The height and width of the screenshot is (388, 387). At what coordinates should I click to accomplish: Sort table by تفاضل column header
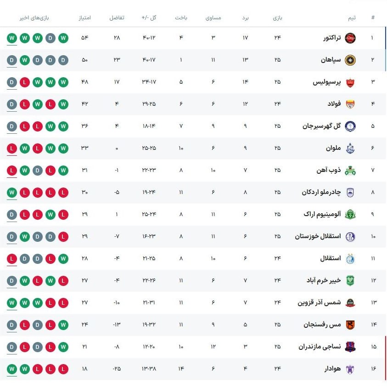[x=117, y=18]
